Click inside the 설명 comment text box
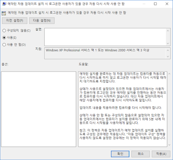Viewport: 173px width, 160px height. click(x=105, y=37)
